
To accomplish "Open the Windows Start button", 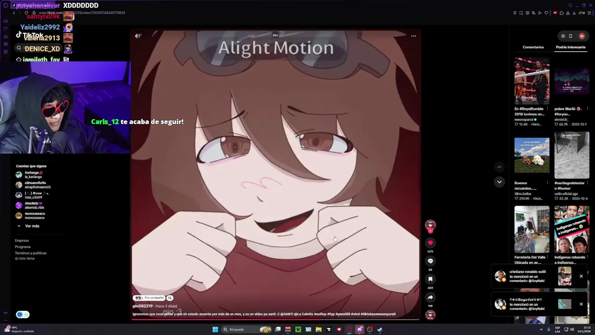I will pyautogui.click(x=215, y=329).
